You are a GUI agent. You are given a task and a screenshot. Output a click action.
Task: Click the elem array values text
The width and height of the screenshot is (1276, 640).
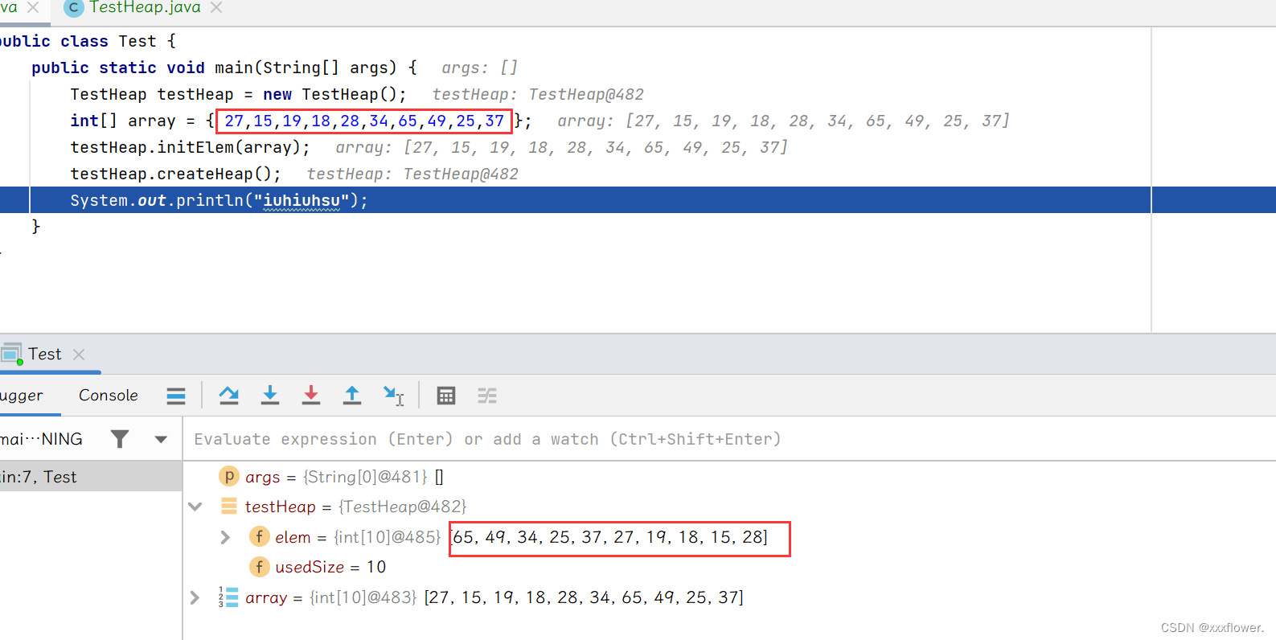610,537
